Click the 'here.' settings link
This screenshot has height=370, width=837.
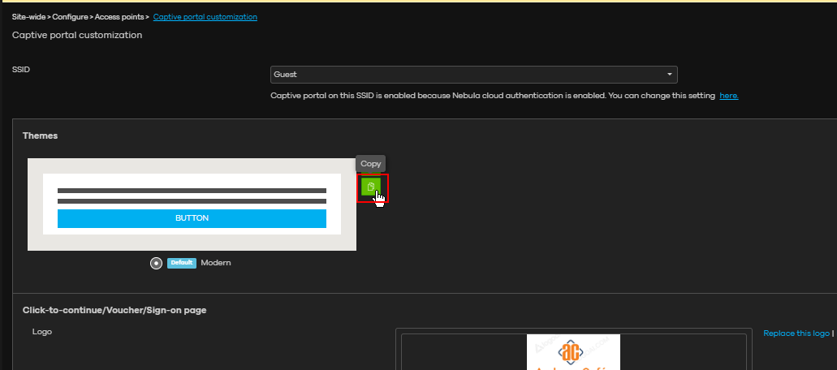pyautogui.click(x=728, y=96)
